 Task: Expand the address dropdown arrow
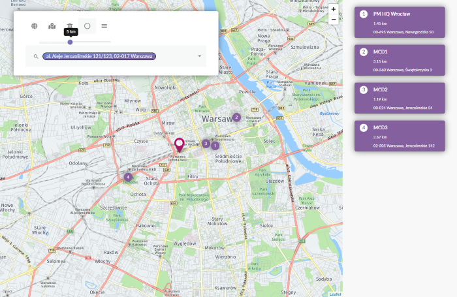(x=199, y=57)
